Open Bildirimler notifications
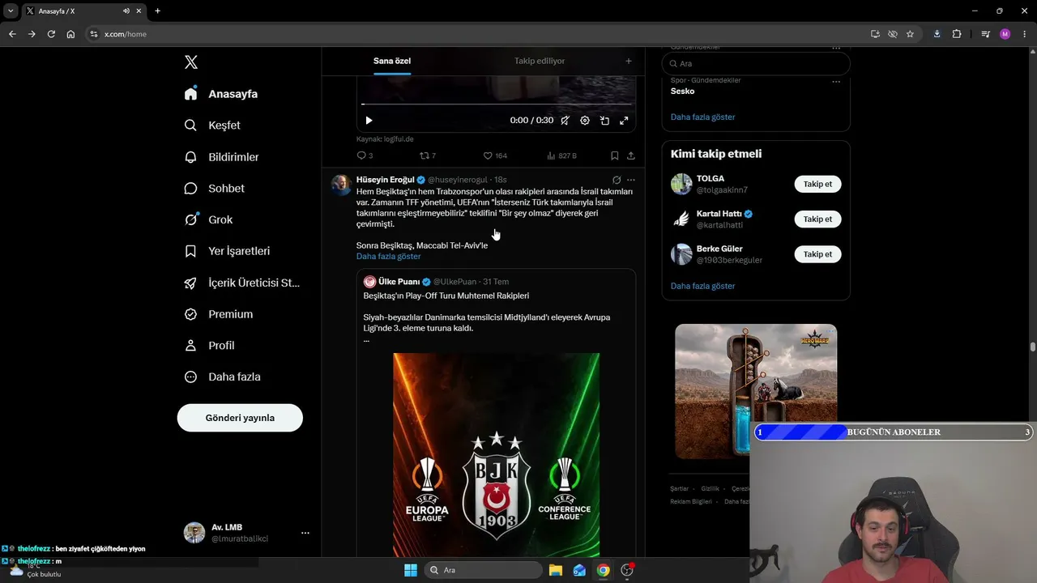1037x583 pixels. point(221,157)
